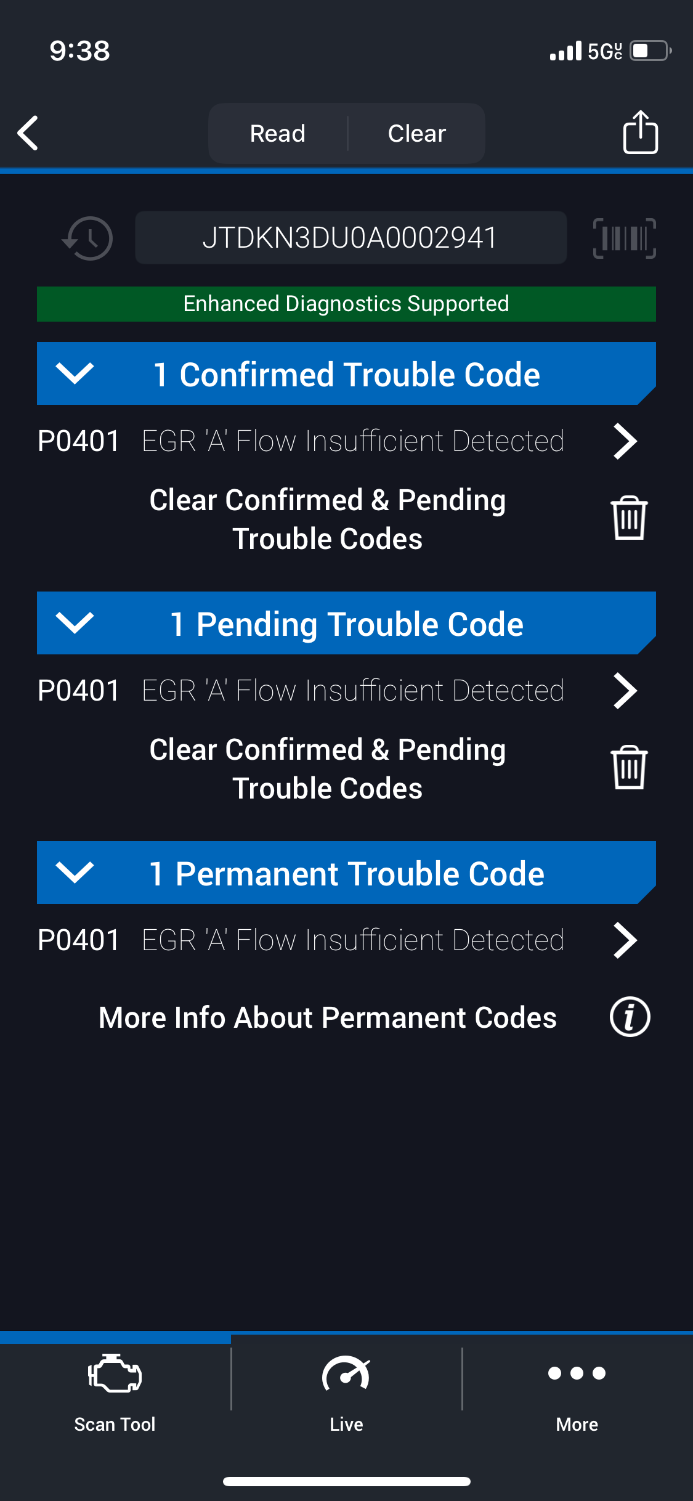Open permanent P0401 code details arrow
The width and height of the screenshot is (693, 1501).
click(625, 940)
